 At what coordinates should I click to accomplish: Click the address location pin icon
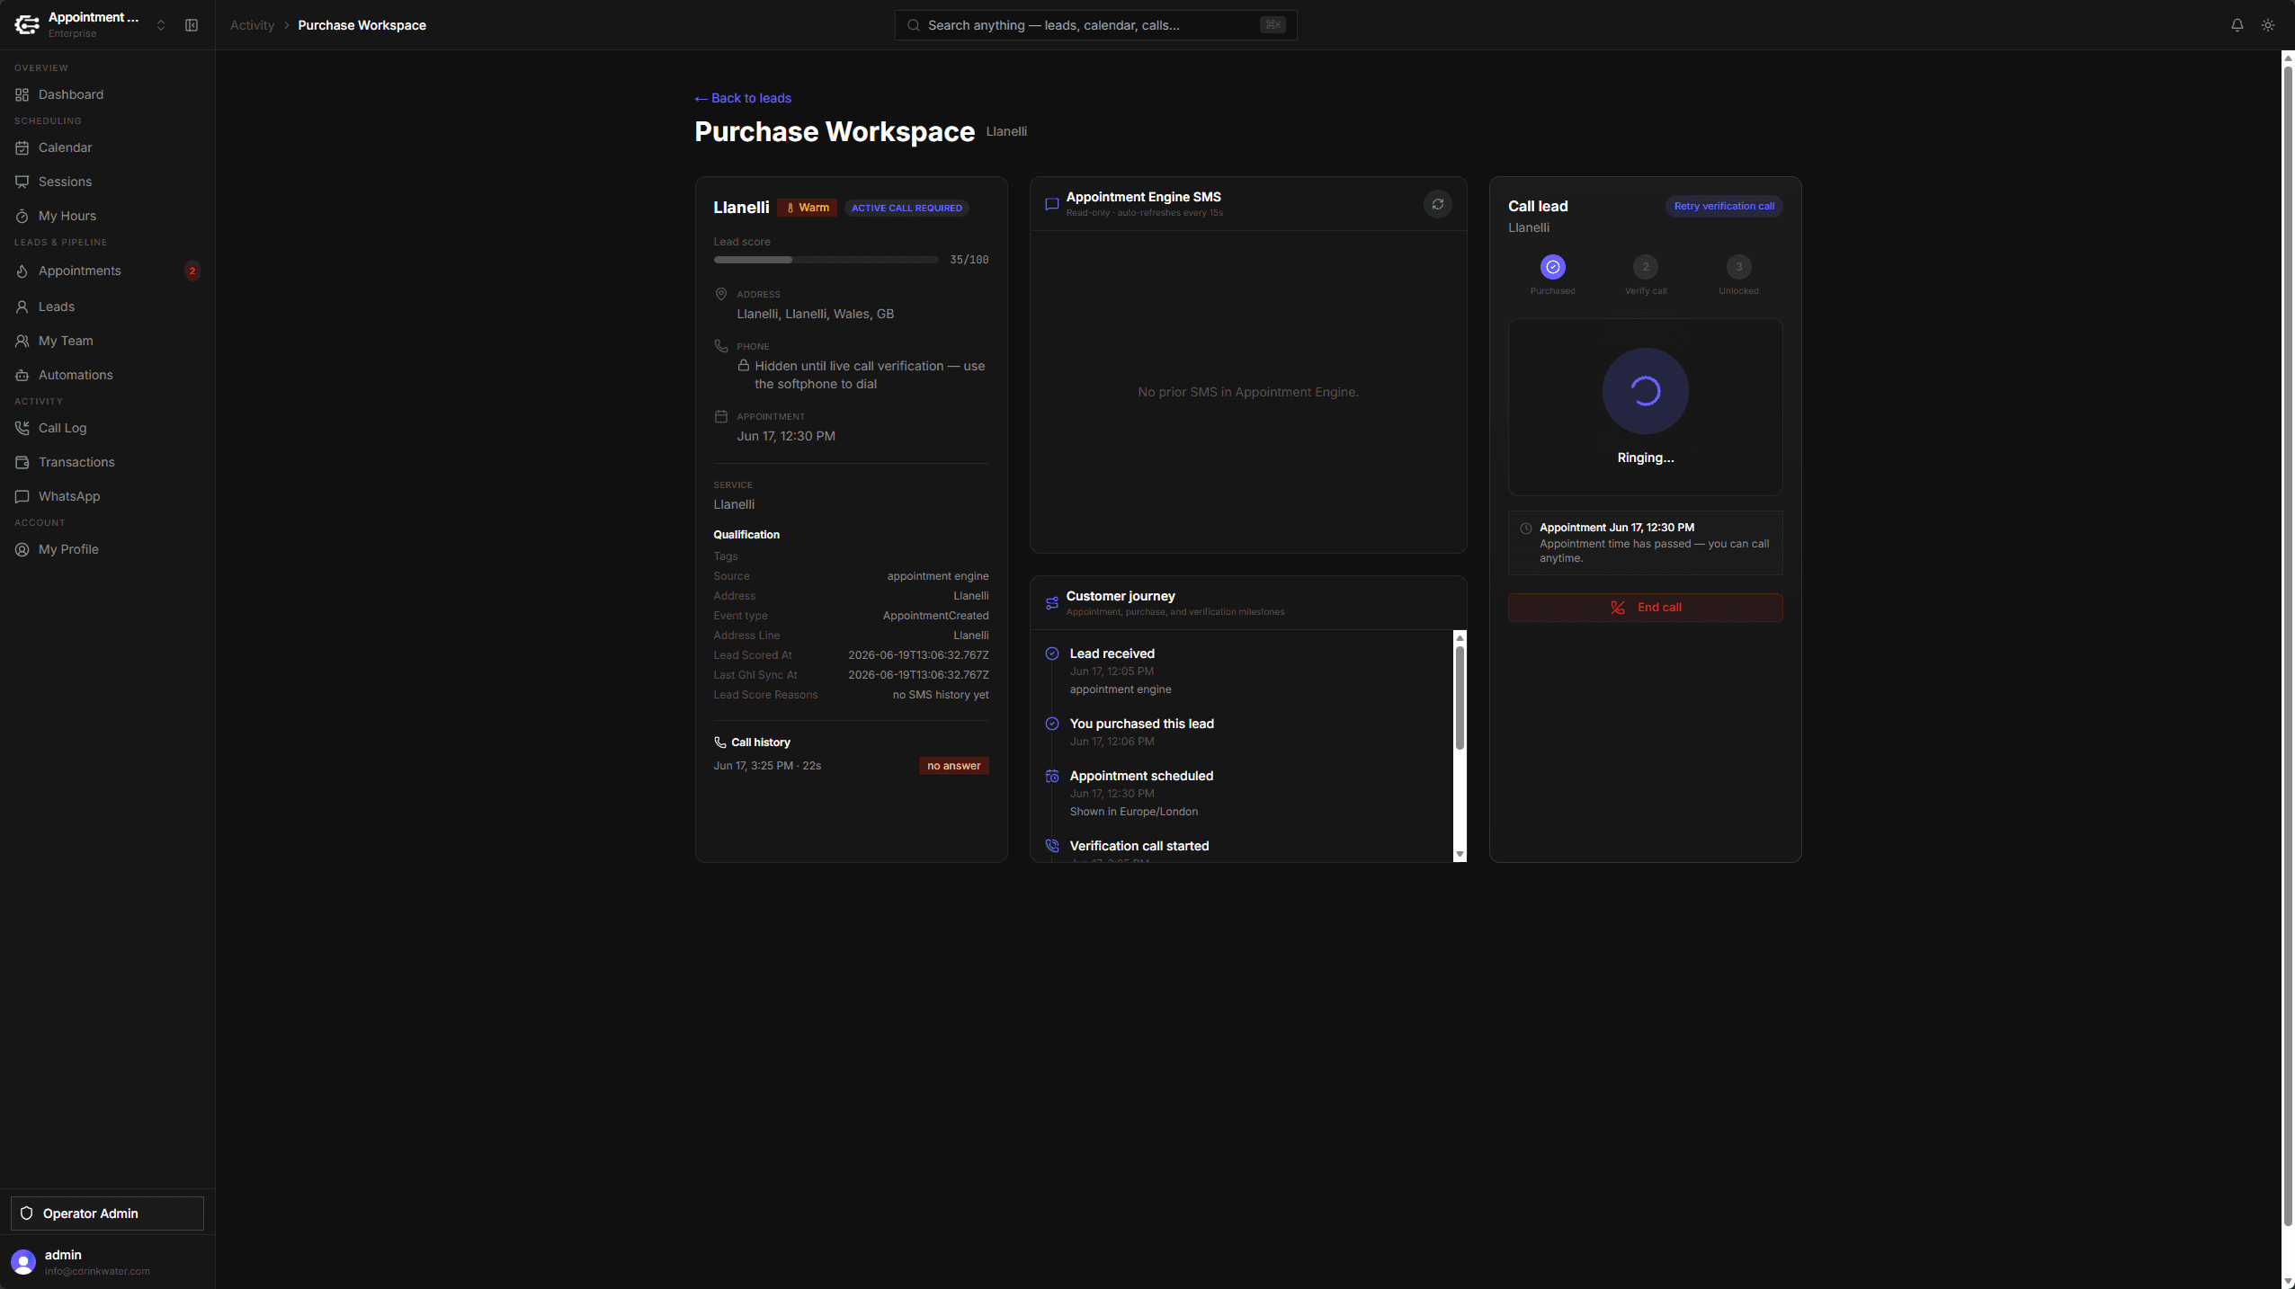(x=720, y=294)
